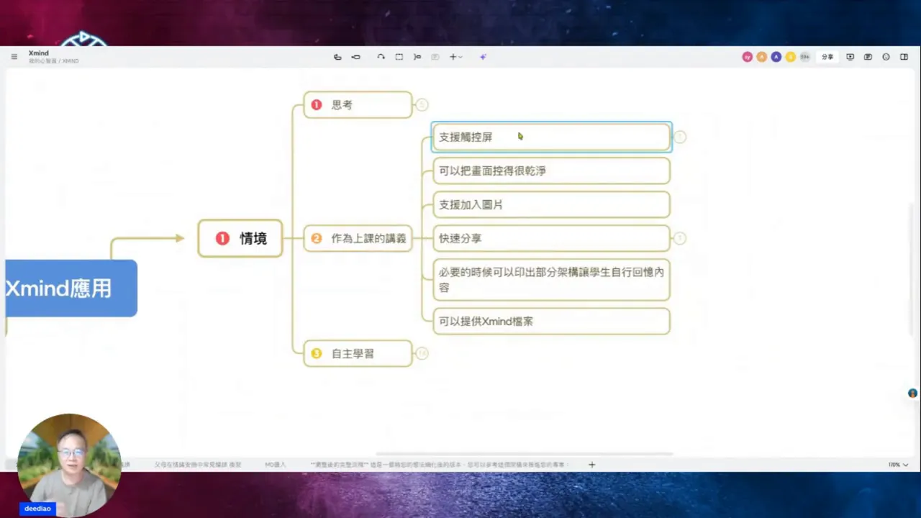Select the 作為上課的講義 topic
Screen dimensions: 921x518
tap(358, 238)
